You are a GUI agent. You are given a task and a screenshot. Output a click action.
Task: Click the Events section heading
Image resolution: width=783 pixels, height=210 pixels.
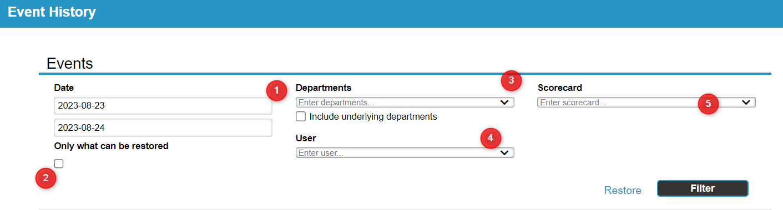(69, 63)
